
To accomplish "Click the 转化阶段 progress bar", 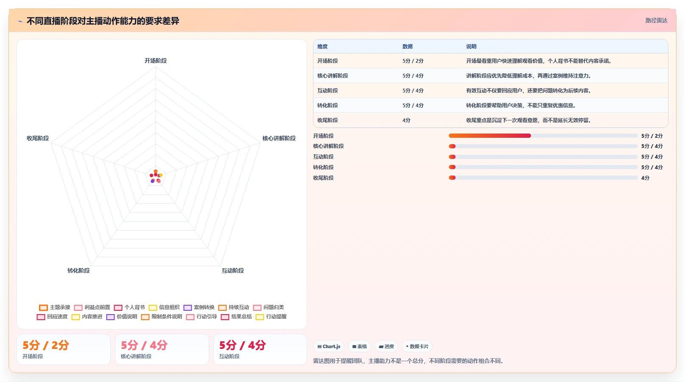I will pos(543,167).
